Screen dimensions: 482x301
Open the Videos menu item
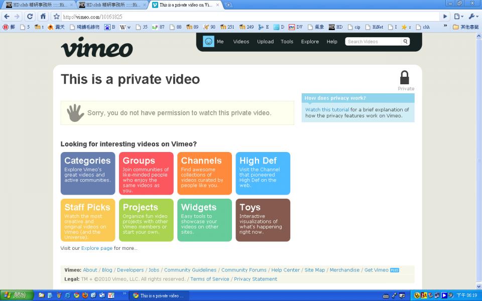coord(241,42)
